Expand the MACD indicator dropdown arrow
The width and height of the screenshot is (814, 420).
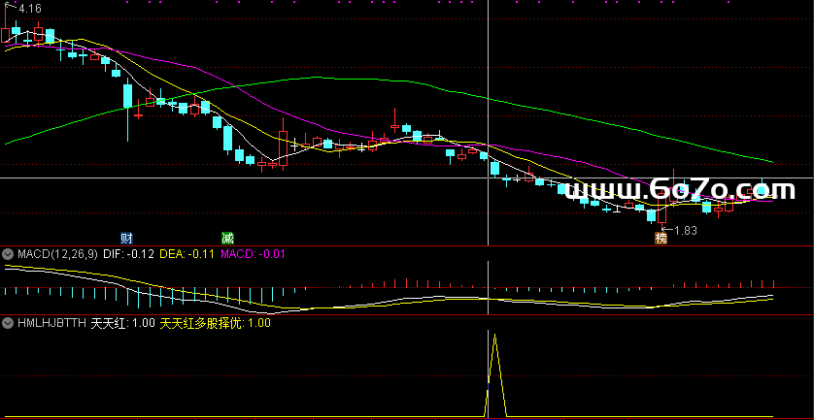pos(8,255)
